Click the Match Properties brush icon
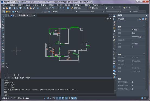Viewport: 150px width, 101px height. pyautogui.click(x=34, y=8)
